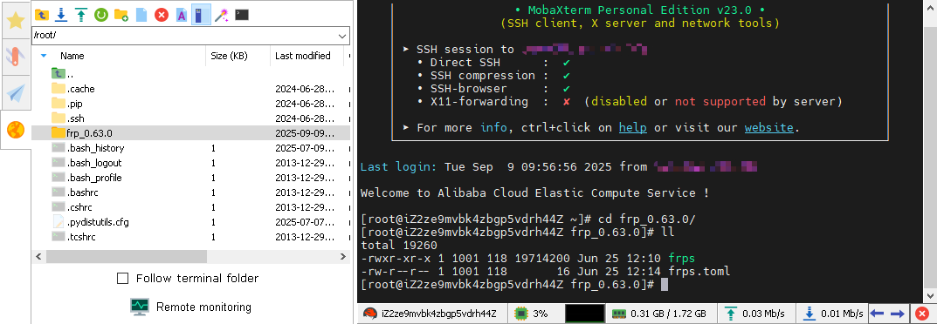This screenshot has height=324, width=937.
Task: Sort files by Last modified column
Action: [302, 56]
